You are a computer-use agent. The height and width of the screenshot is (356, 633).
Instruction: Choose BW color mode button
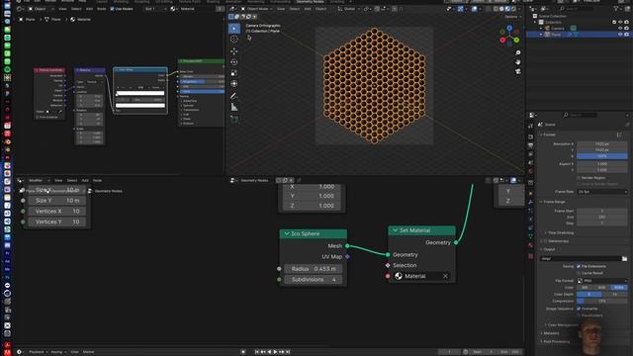[585, 288]
